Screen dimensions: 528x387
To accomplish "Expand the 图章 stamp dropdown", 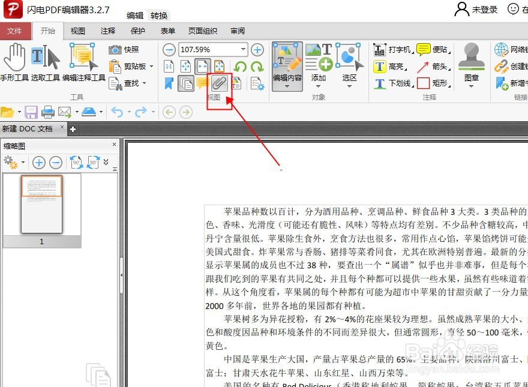I will pos(470,86).
